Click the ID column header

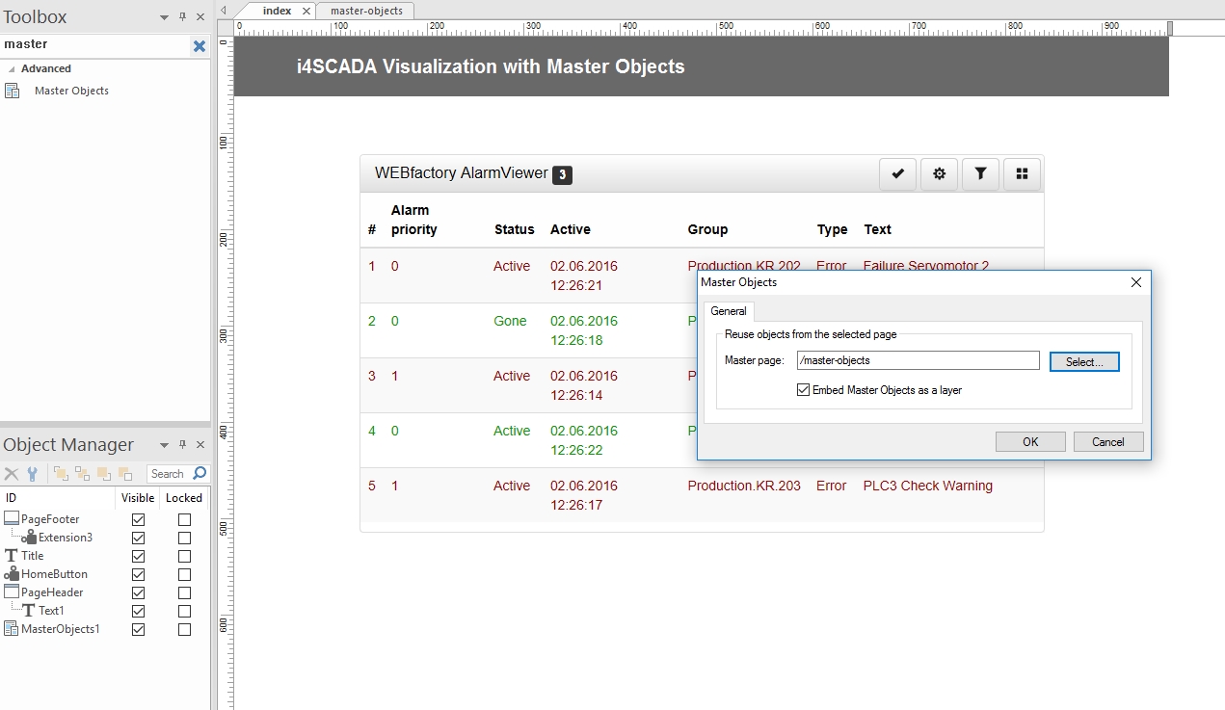[58, 498]
